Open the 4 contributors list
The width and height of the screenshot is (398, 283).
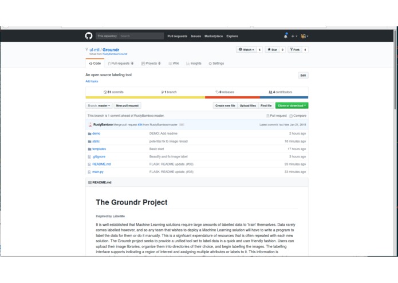click(x=280, y=92)
